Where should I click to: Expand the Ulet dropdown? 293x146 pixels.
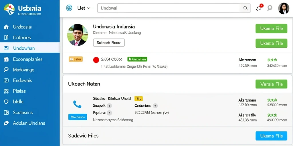click(x=84, y=8)
